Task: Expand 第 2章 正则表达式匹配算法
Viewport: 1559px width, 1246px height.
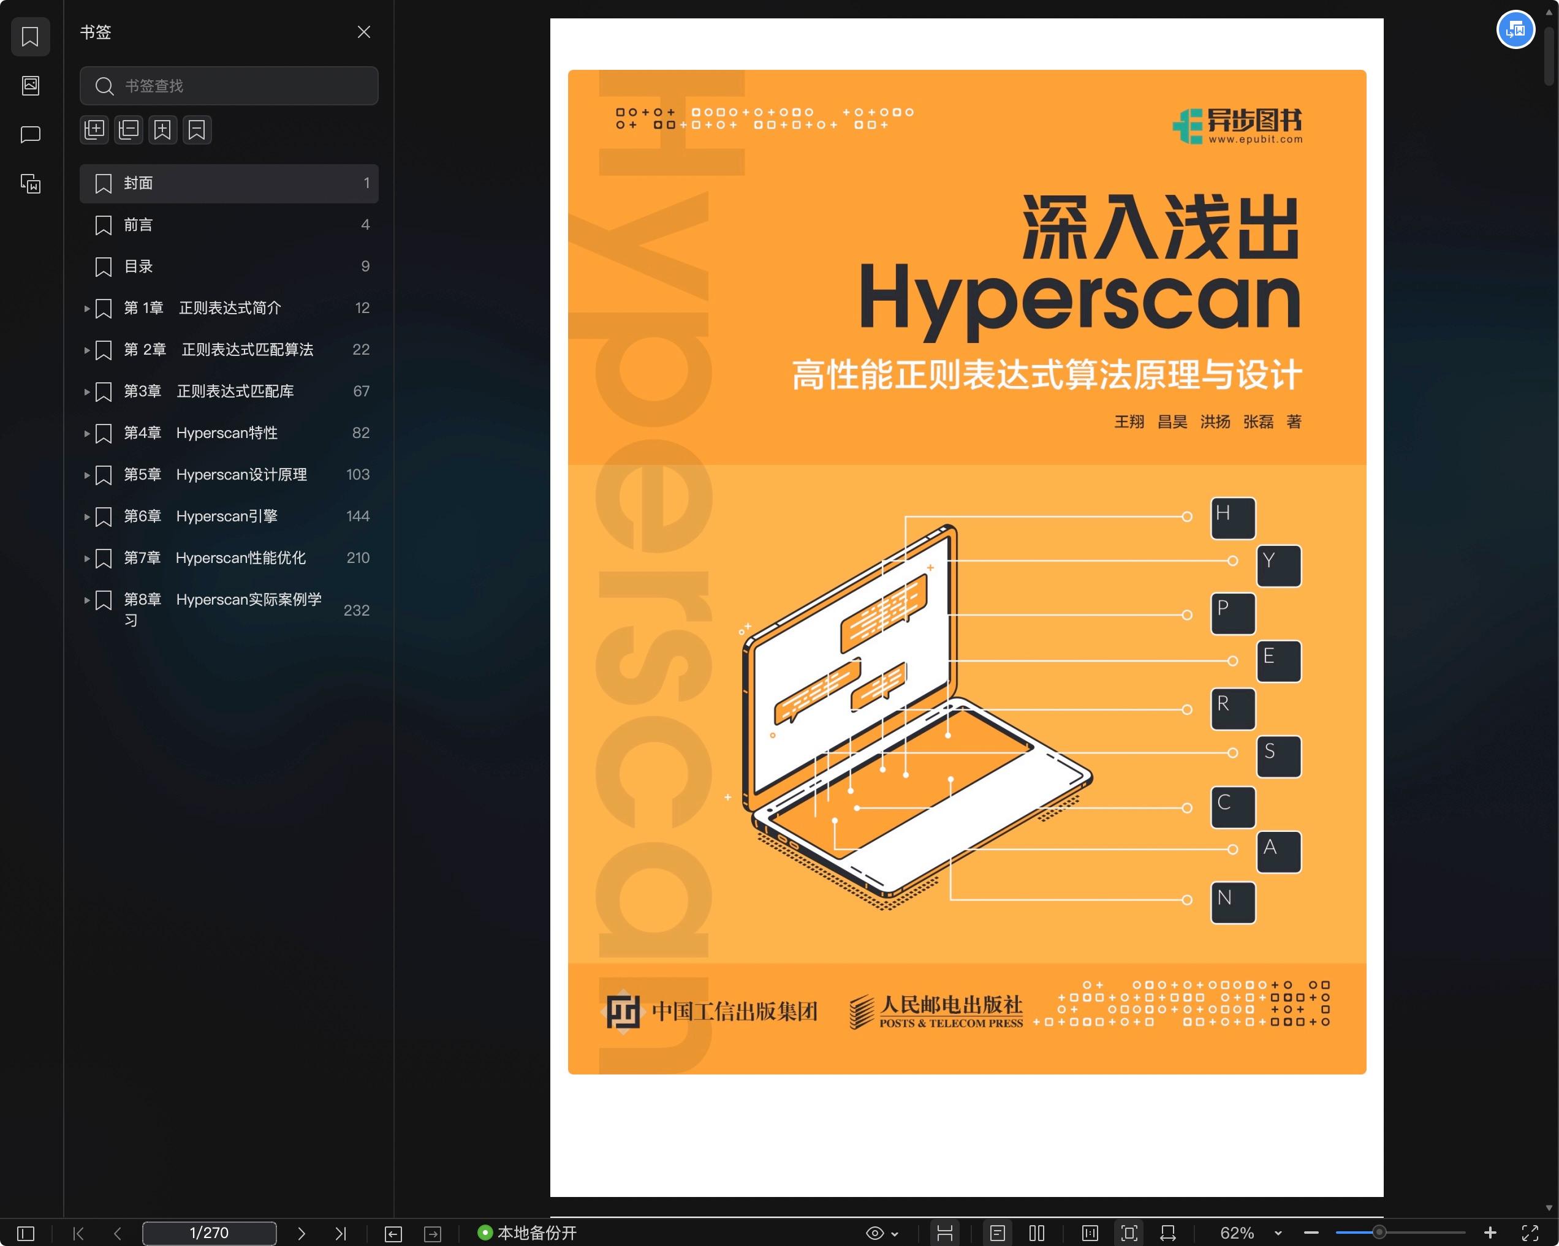Action: 87,350
